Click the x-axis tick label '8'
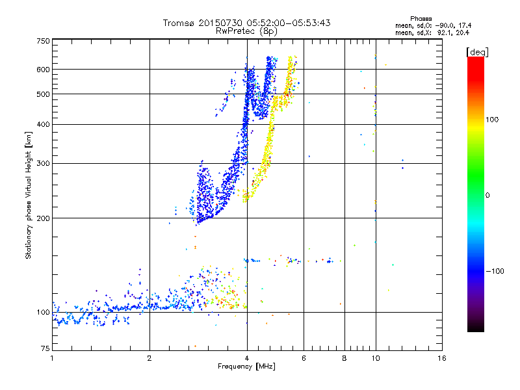 (344, 358)
